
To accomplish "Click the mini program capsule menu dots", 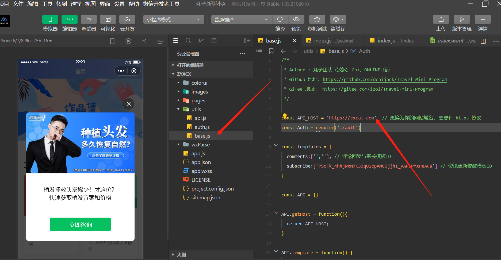I will [x=121, y=71].
